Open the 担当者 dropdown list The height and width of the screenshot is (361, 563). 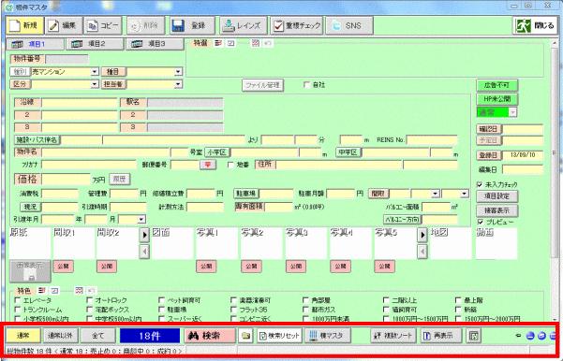pos(178,84)
